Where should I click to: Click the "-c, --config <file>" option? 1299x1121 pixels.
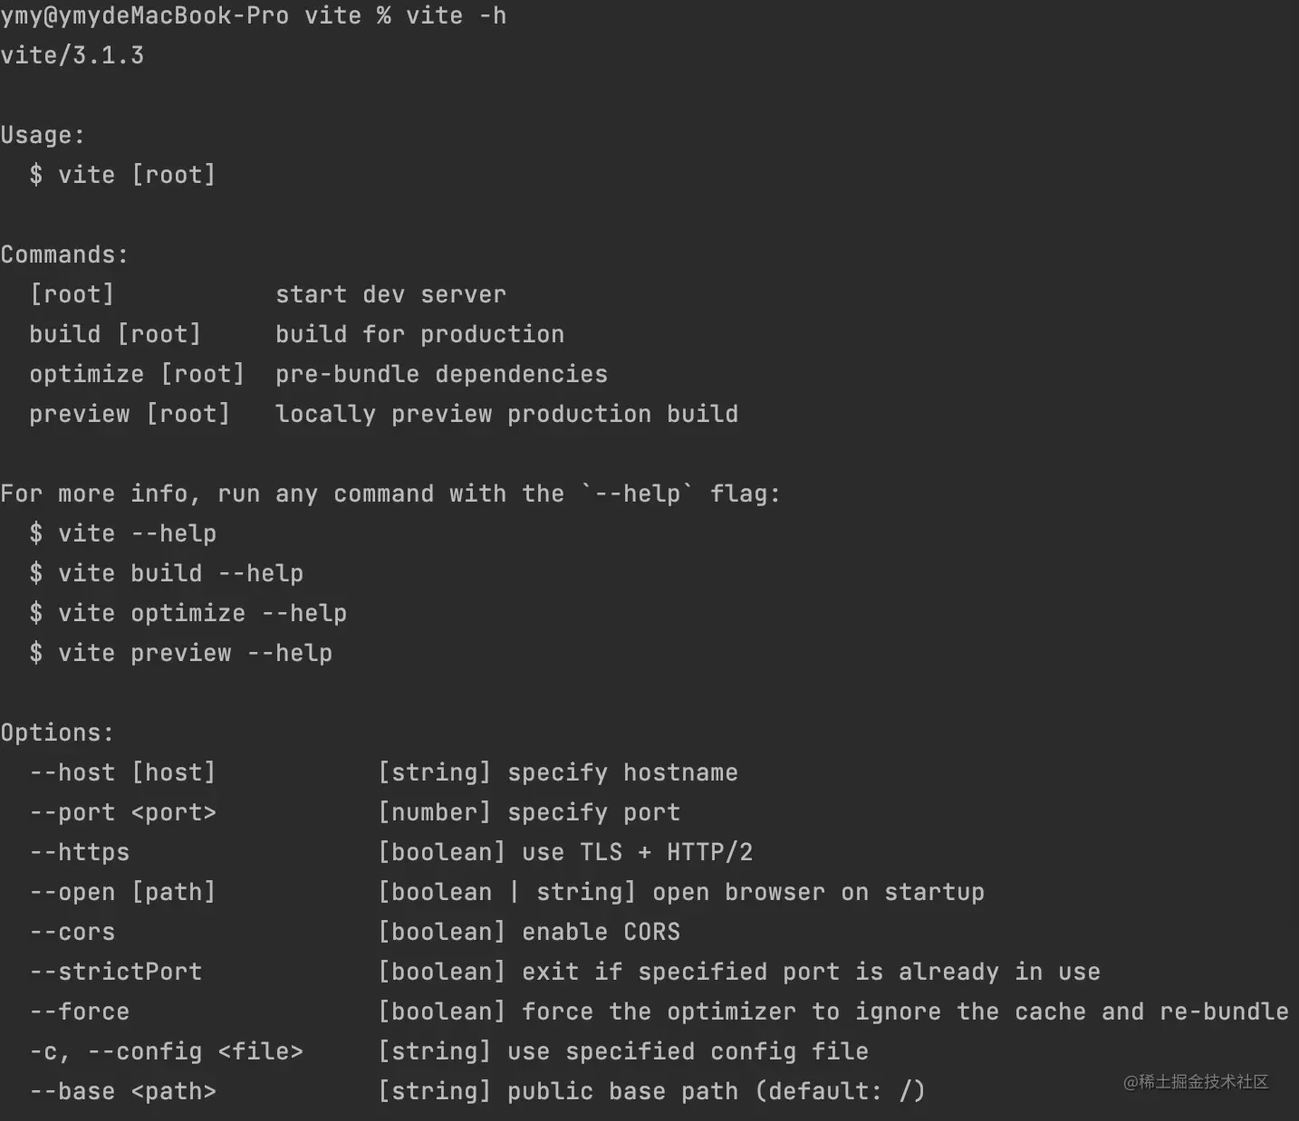[x=166, y=1052]
